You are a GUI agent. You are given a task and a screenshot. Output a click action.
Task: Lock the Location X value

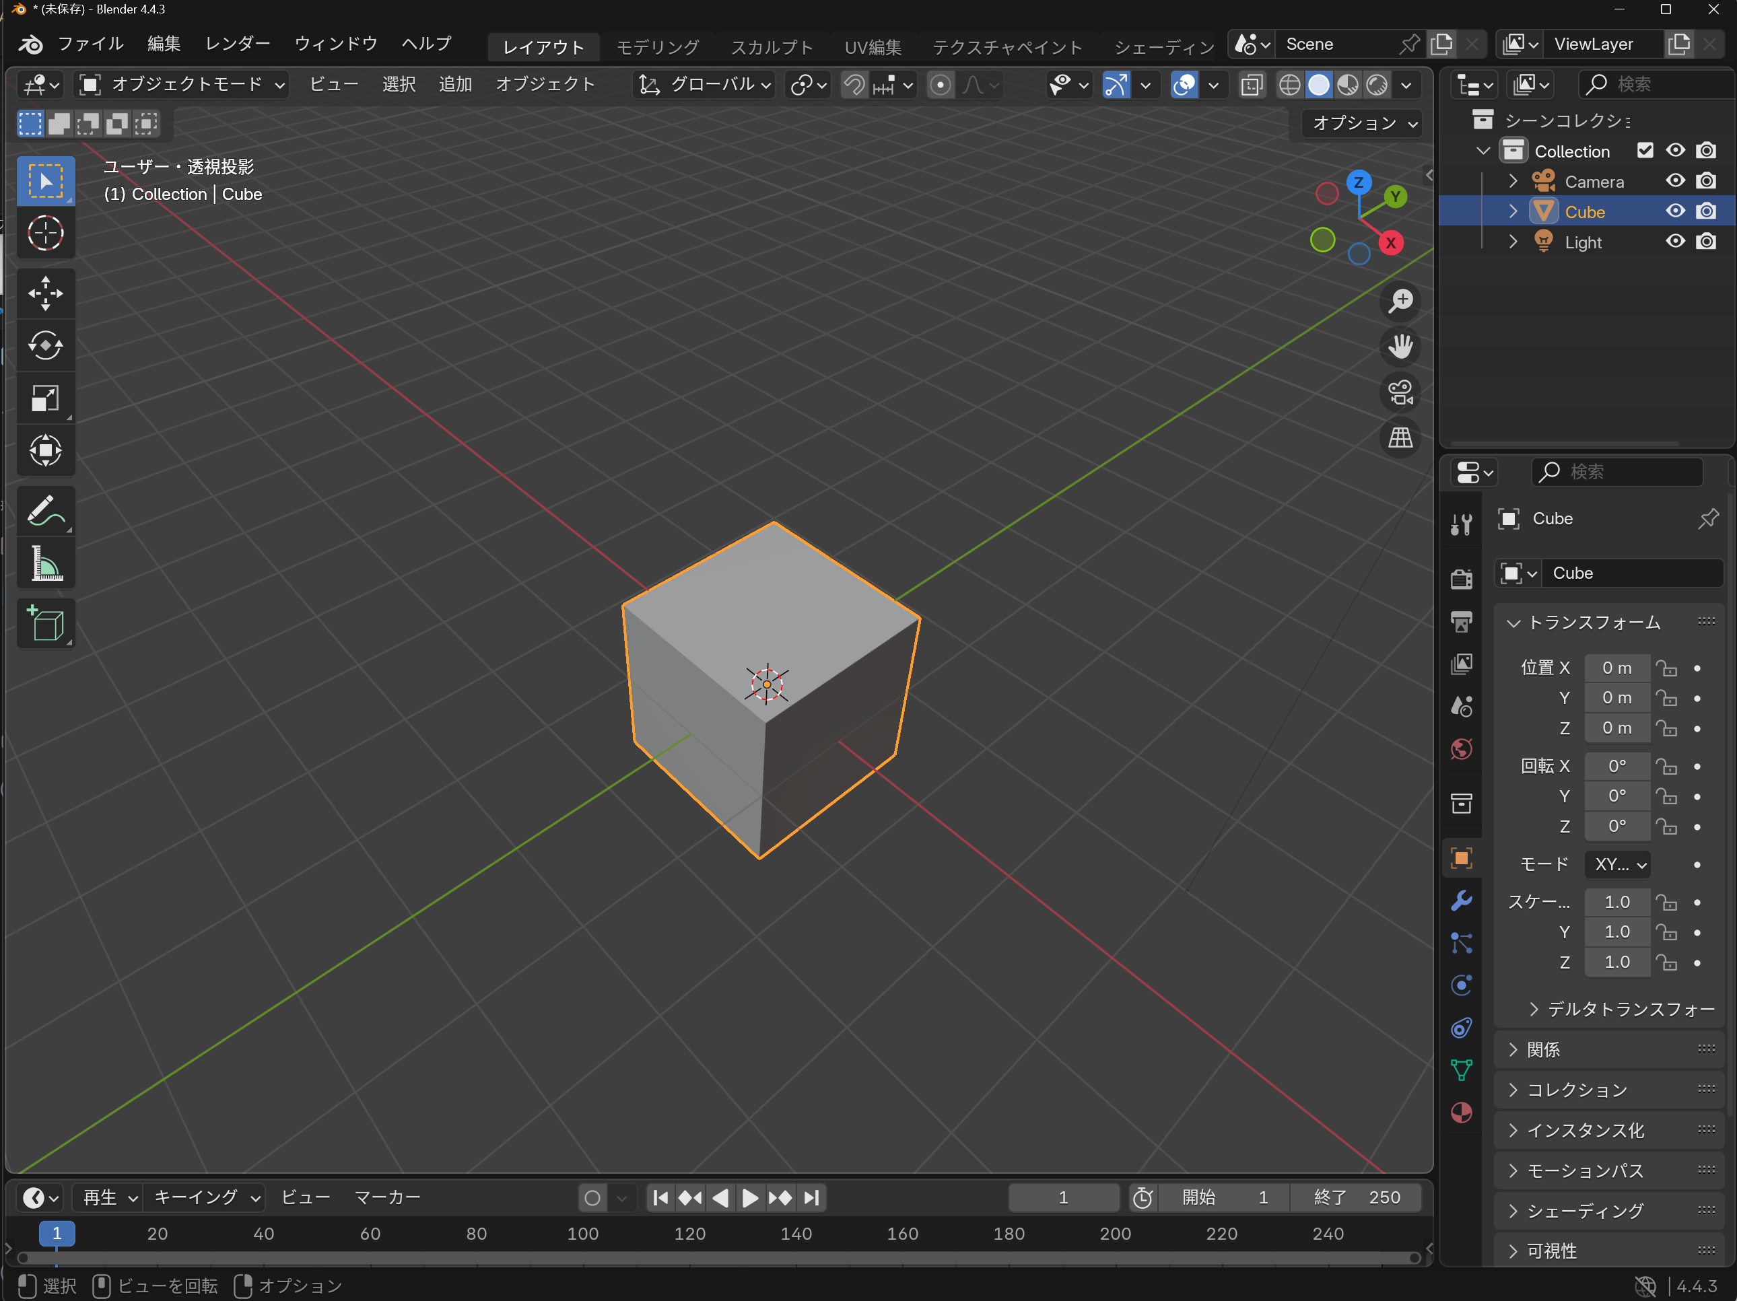pos(1666,668)
